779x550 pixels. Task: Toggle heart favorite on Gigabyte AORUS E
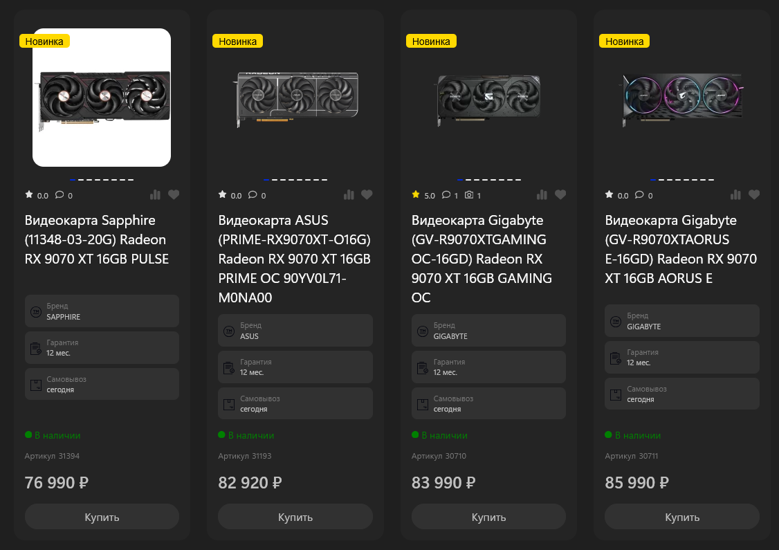click(x=753, y=195)
